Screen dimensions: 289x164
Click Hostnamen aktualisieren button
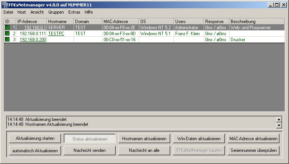(x=144, y=138)
